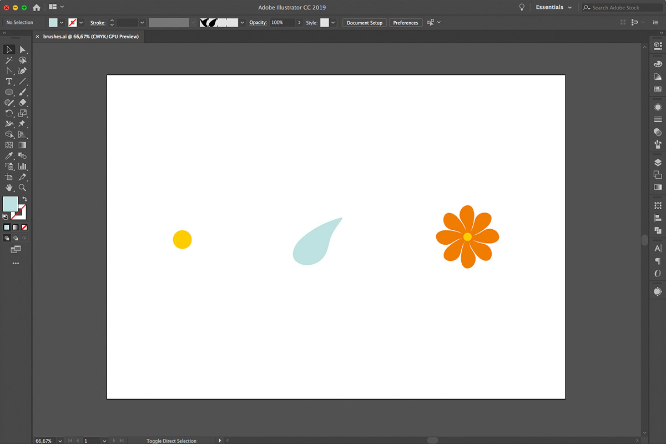Select the Direct Selection tool
Viewport: 666px width, 444px height.
(23, 50)
